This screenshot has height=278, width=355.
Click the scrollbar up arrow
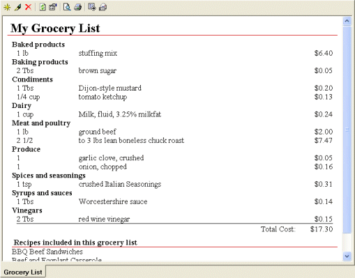click(347, 21)
